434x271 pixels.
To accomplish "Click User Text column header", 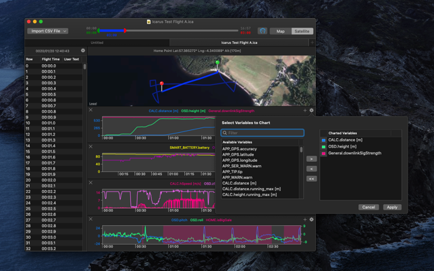I will 72,59.
